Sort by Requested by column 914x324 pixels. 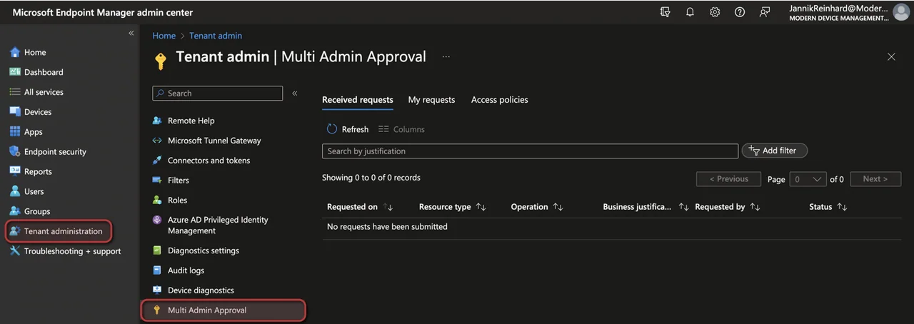728,207
